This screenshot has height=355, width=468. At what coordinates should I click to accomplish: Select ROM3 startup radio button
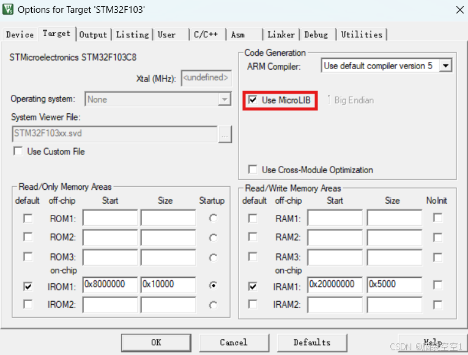[x=213, y=257]
